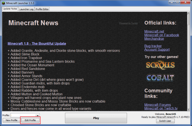192x126 pixels.
Task: Expand the Profile dropdown
Action: coord(38,115)
